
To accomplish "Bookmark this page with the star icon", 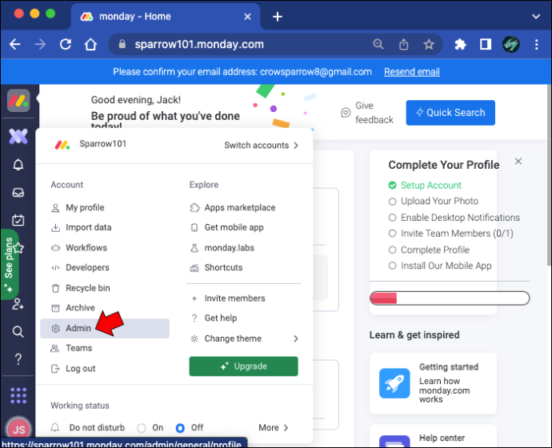I will (x=429, y=44).
